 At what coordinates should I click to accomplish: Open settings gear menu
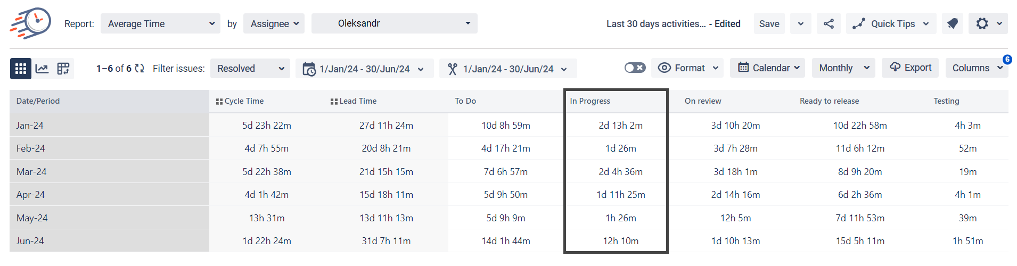(988, 24)
